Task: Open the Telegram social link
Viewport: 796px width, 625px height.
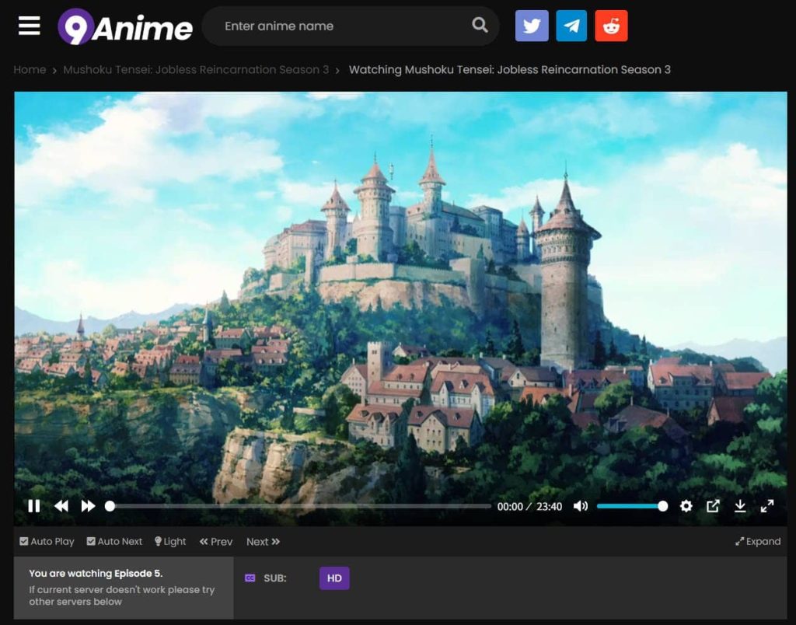Action: click(x=571, y=26)
